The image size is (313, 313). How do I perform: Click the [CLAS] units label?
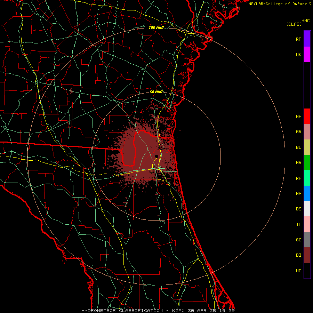[x=294, y=24]
